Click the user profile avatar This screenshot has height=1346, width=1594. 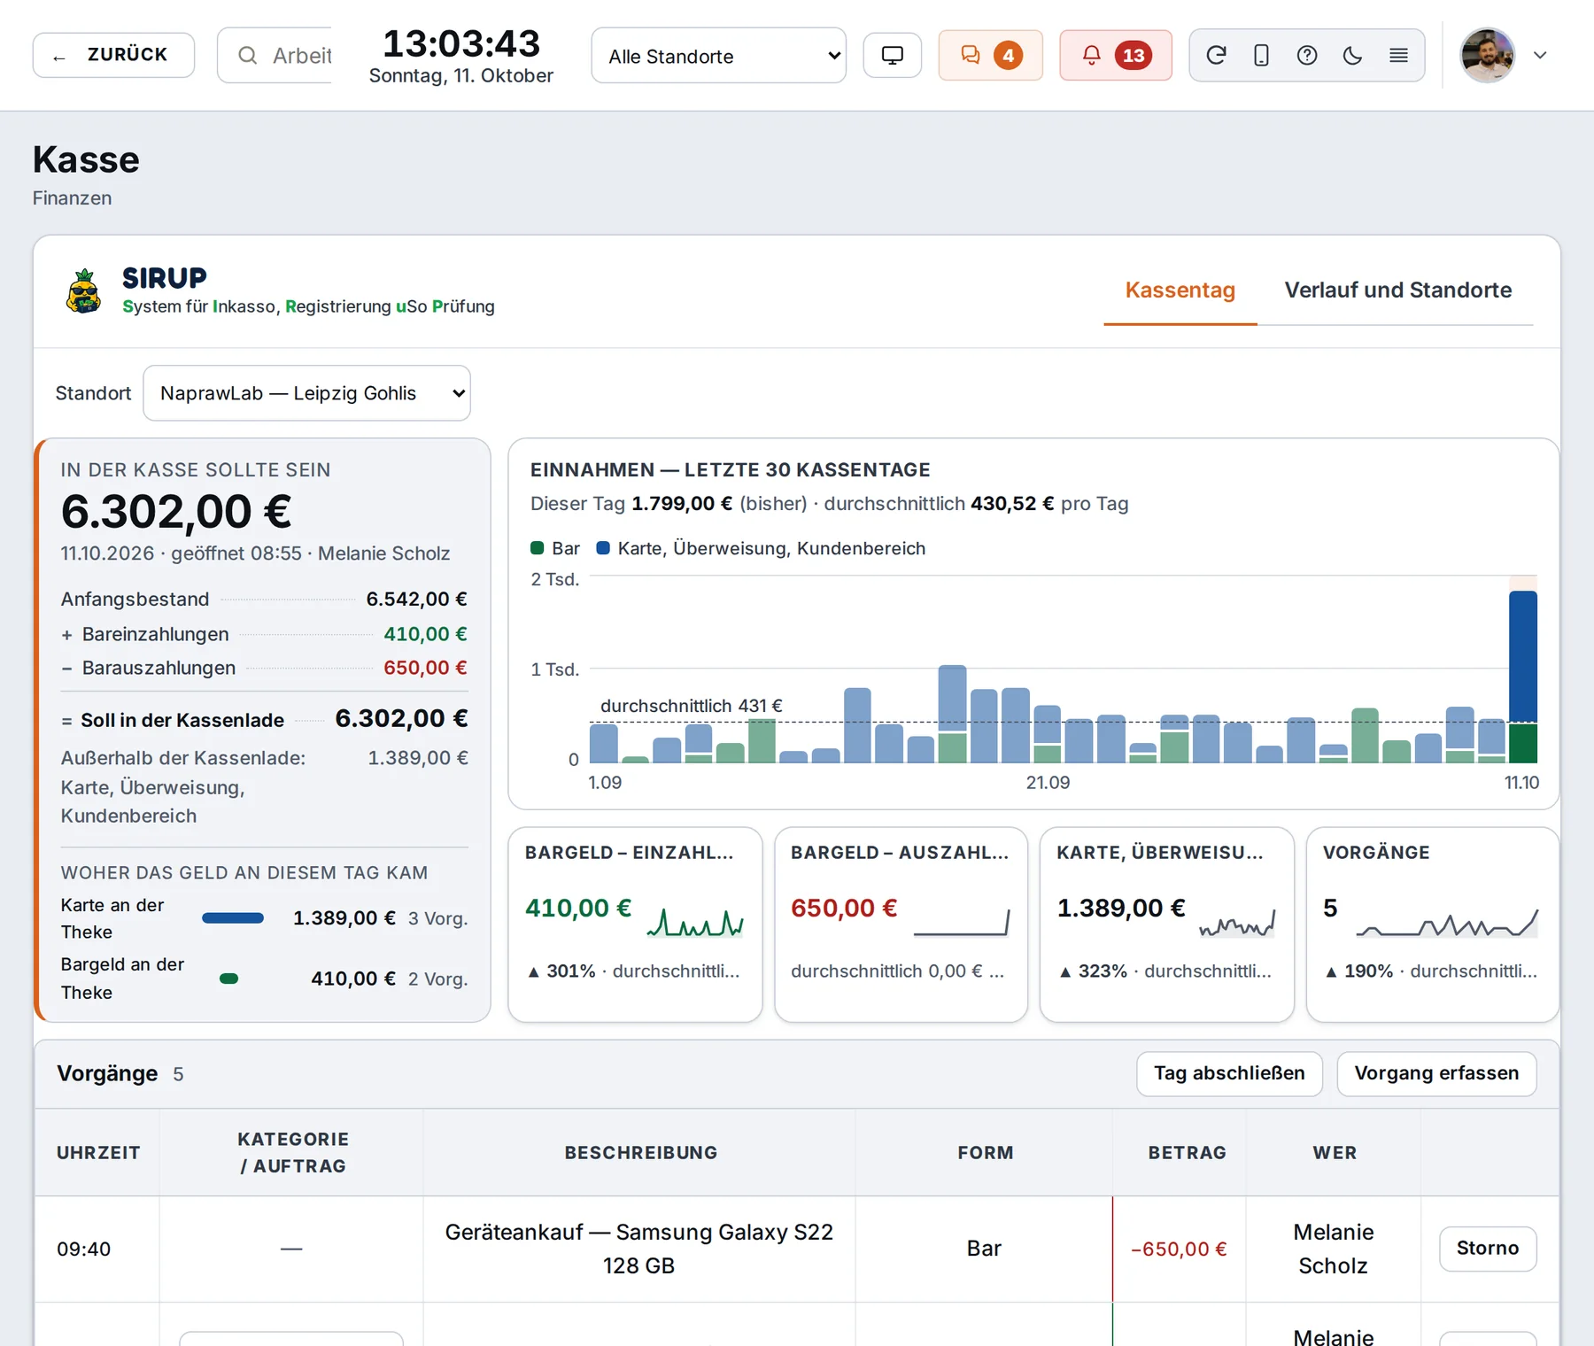(1487, 55)
